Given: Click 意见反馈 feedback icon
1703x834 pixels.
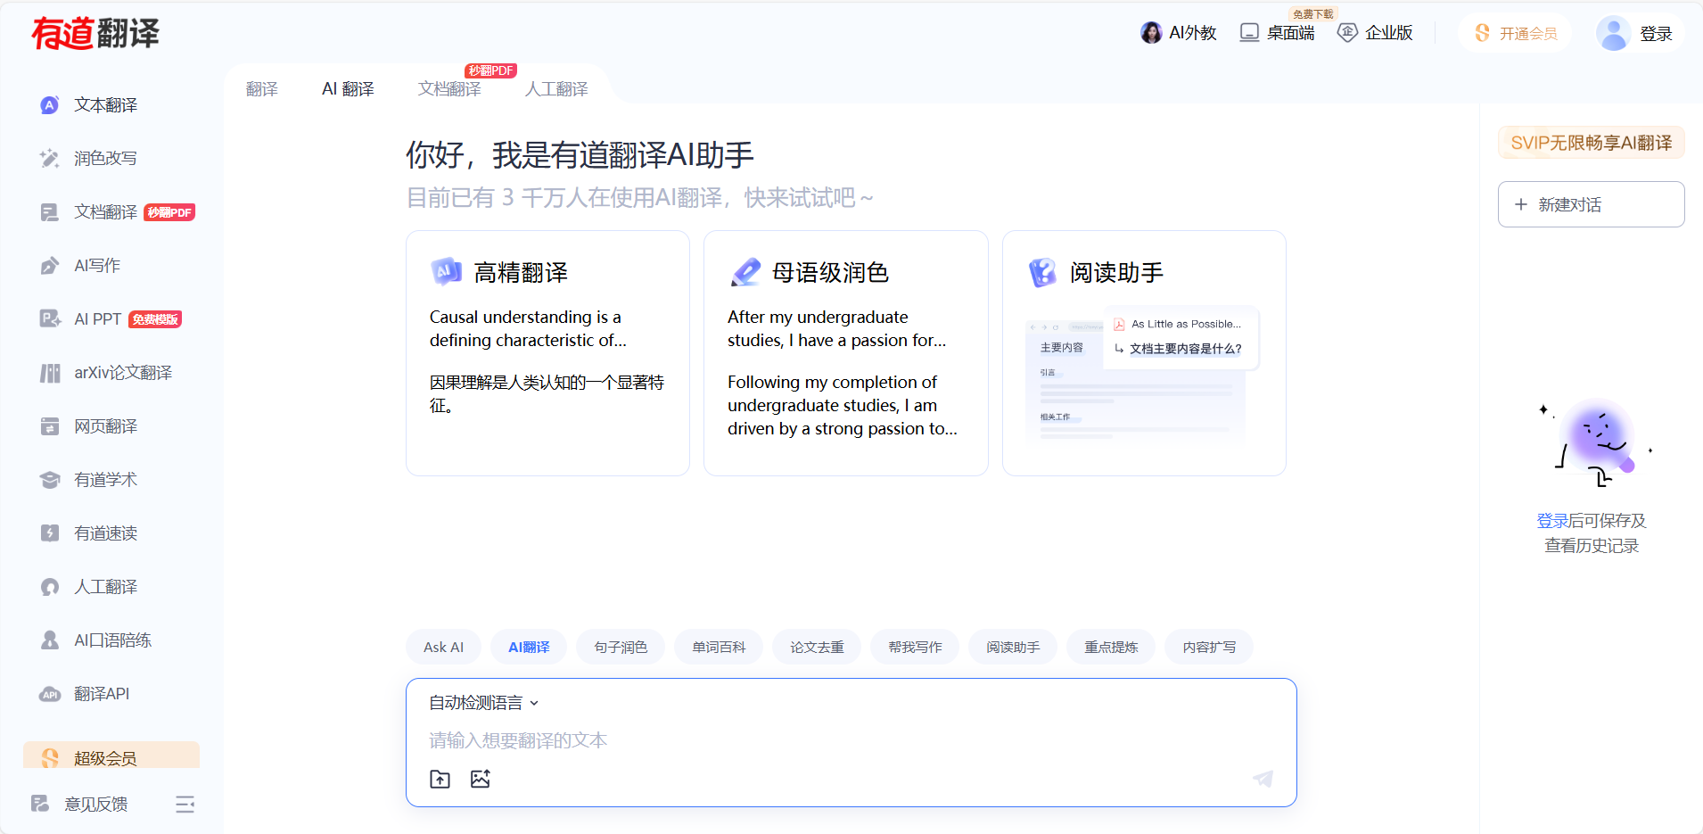Looking at the screenshot, I should [40, 804].
